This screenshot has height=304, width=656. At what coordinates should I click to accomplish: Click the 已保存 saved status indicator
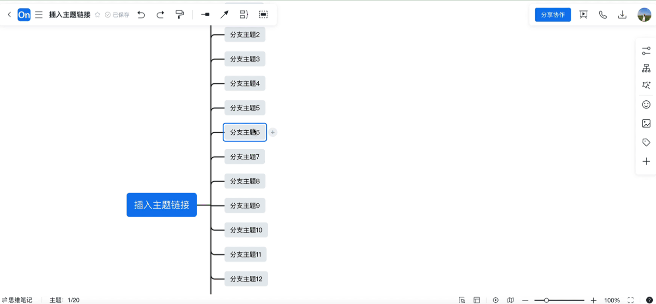(117, 15)
